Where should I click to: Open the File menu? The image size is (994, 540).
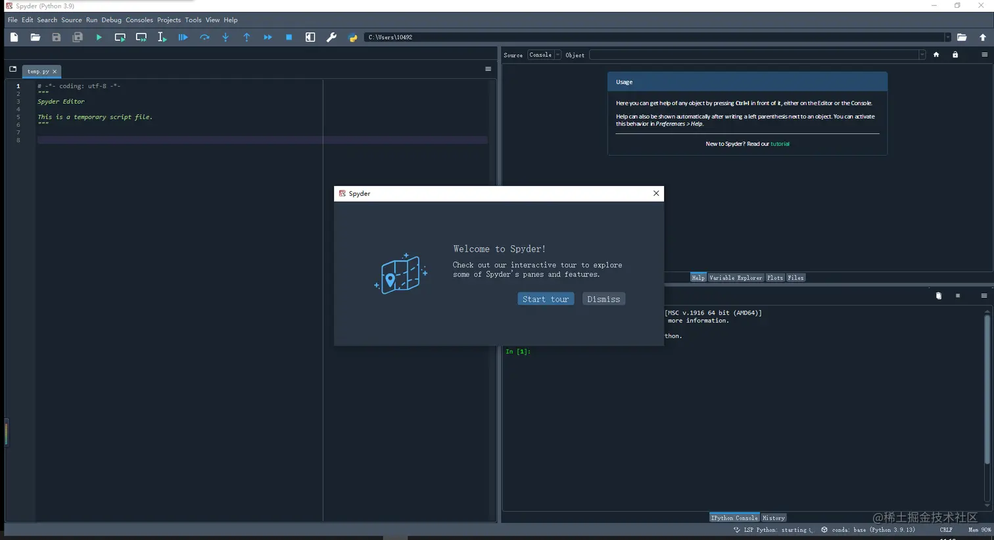pos(12,20)
